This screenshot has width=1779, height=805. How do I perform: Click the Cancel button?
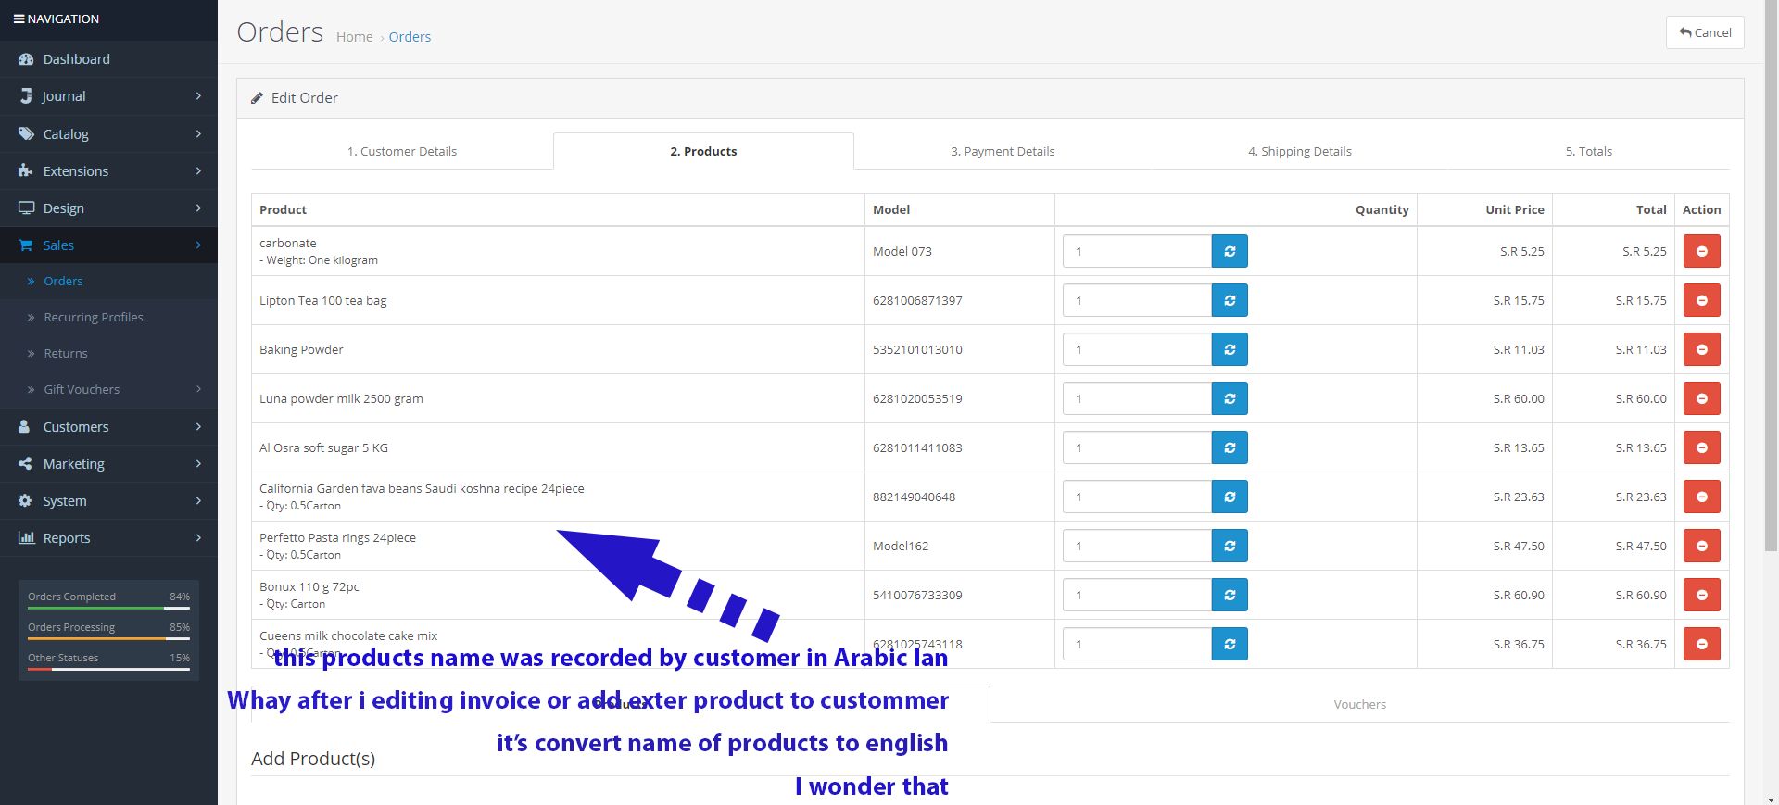tap(1705, 32)
